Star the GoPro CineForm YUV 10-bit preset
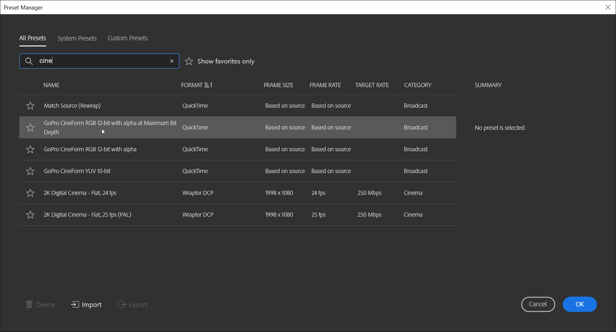 [x=30, y=171]
